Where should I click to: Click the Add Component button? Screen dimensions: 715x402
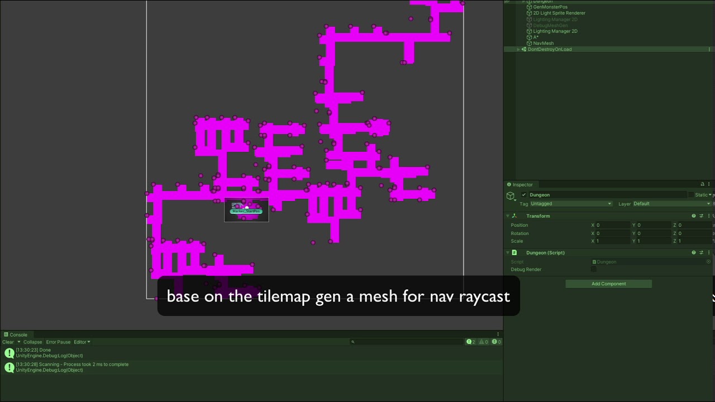click(x=608, y=284)
